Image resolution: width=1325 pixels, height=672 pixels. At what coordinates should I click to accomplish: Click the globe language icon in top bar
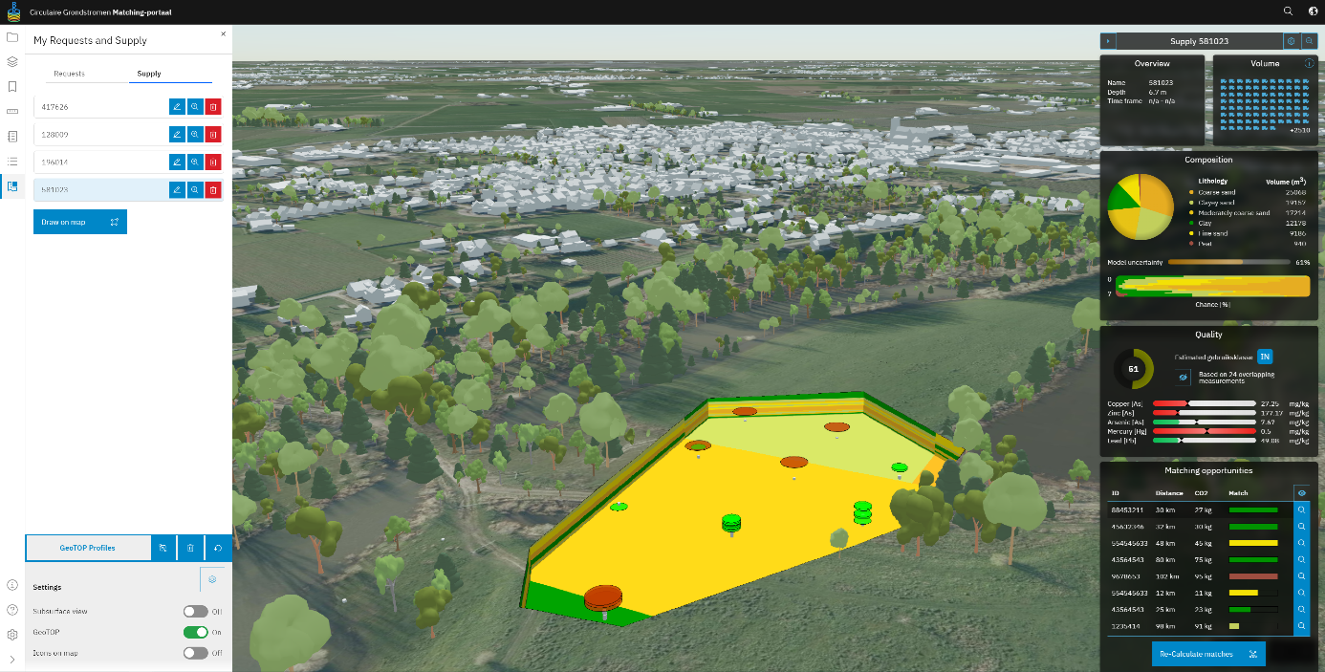[x=1313, y=11]
